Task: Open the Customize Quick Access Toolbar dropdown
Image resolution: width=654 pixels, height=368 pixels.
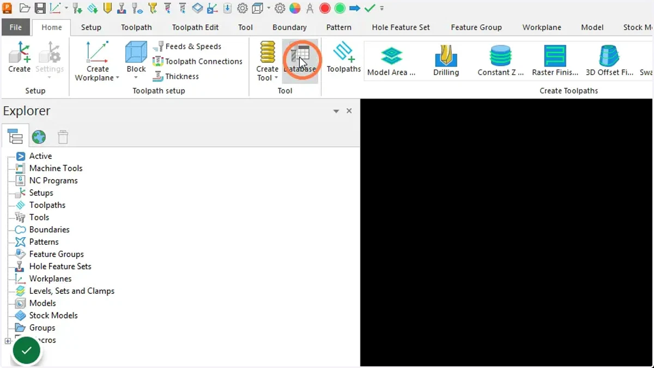Action: [382, 8]
